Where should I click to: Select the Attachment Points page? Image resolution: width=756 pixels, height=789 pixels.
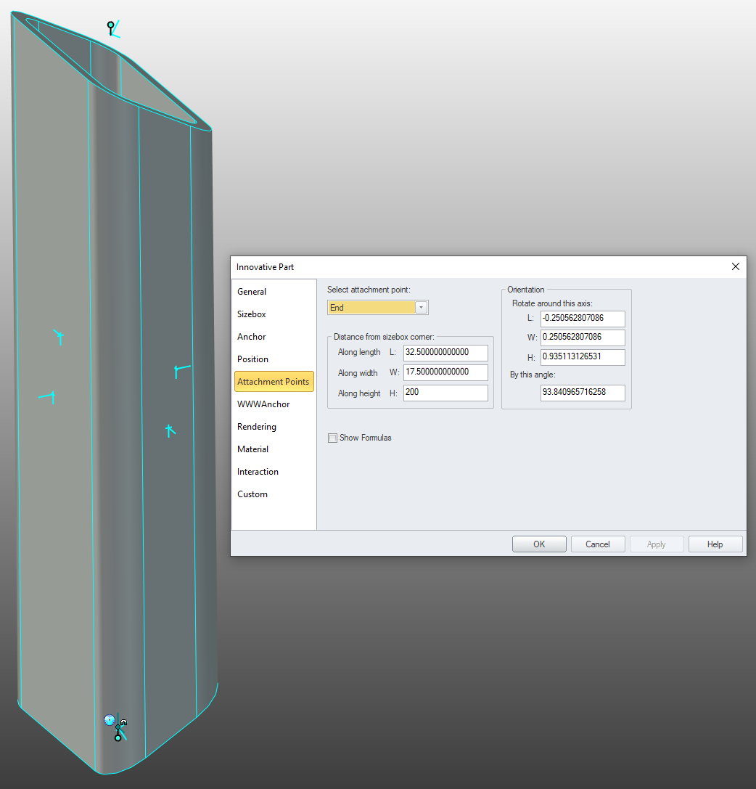(x=274, y=381)
